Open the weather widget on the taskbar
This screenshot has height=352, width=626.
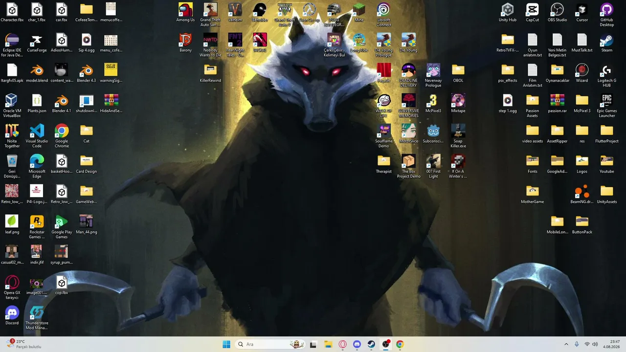(23, 344)
